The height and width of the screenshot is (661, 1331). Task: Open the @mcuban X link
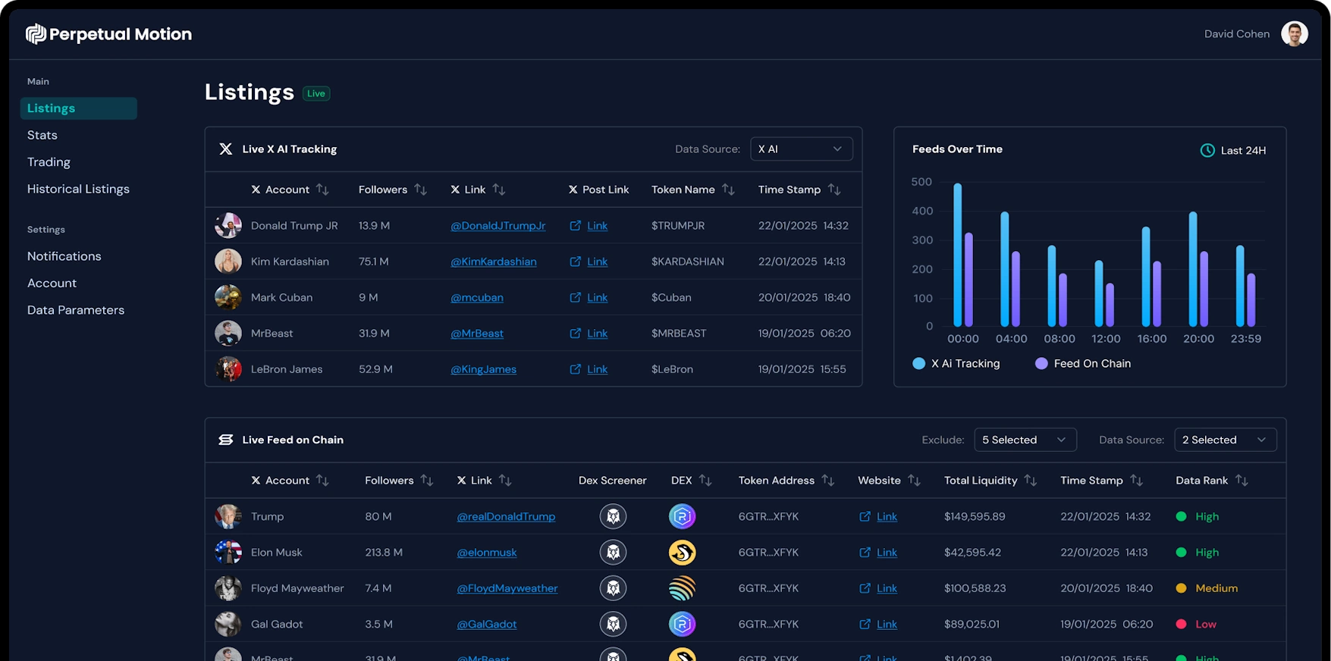pyautogui.click(x=477, y=297)
